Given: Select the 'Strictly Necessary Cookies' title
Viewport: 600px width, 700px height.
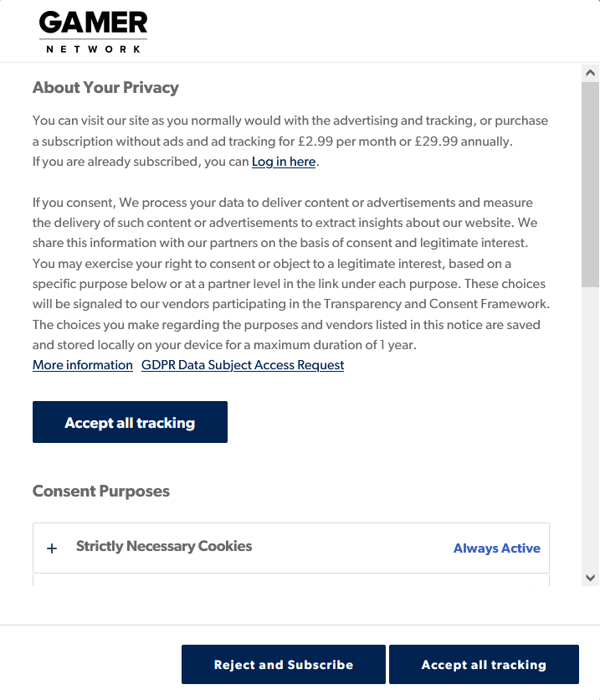Looking at the screenshot, I should coord(164,546).
